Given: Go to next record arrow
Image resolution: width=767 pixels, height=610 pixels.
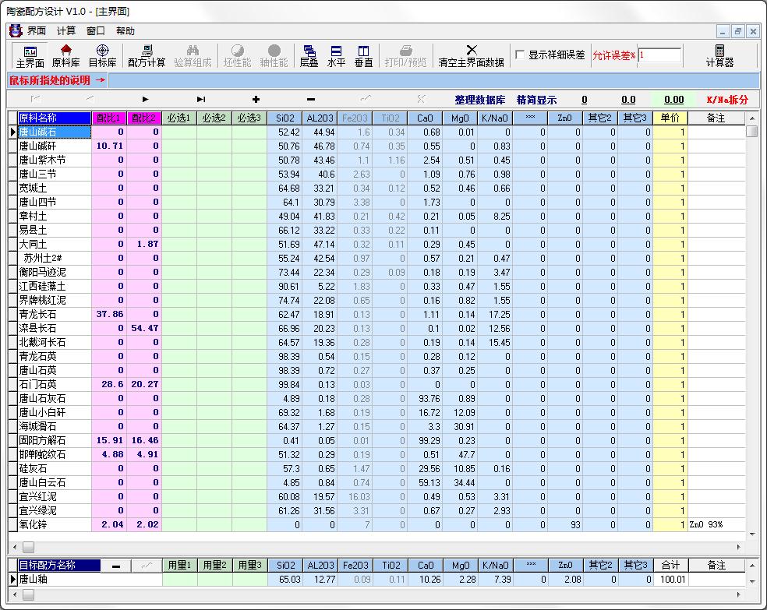Looking at the screenshot, I should [x=145, y=99].
